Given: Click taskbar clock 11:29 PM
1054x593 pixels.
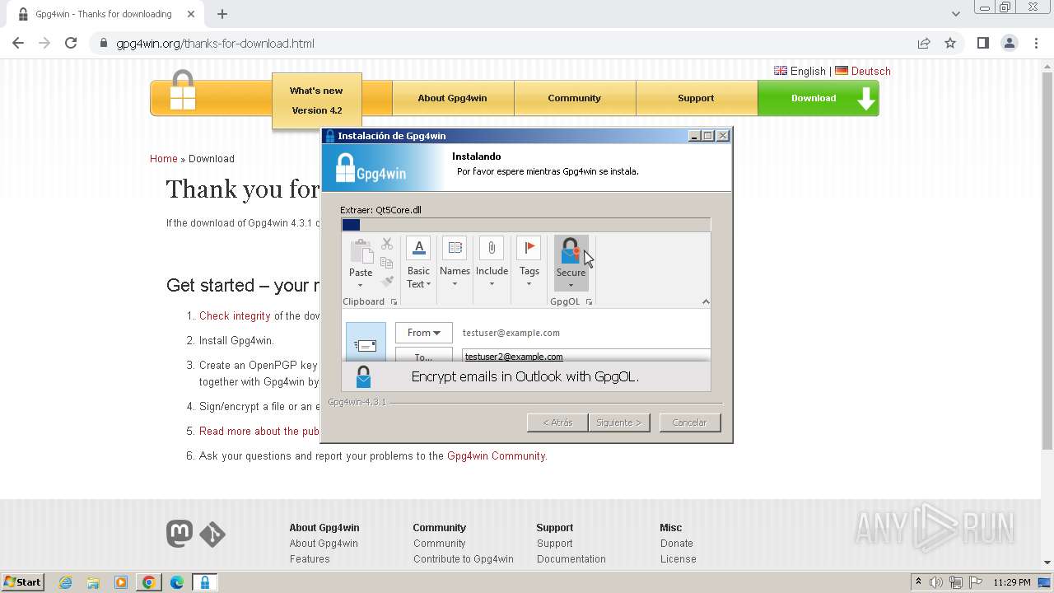Looking at the screenshot, I should click(1012, 582).
